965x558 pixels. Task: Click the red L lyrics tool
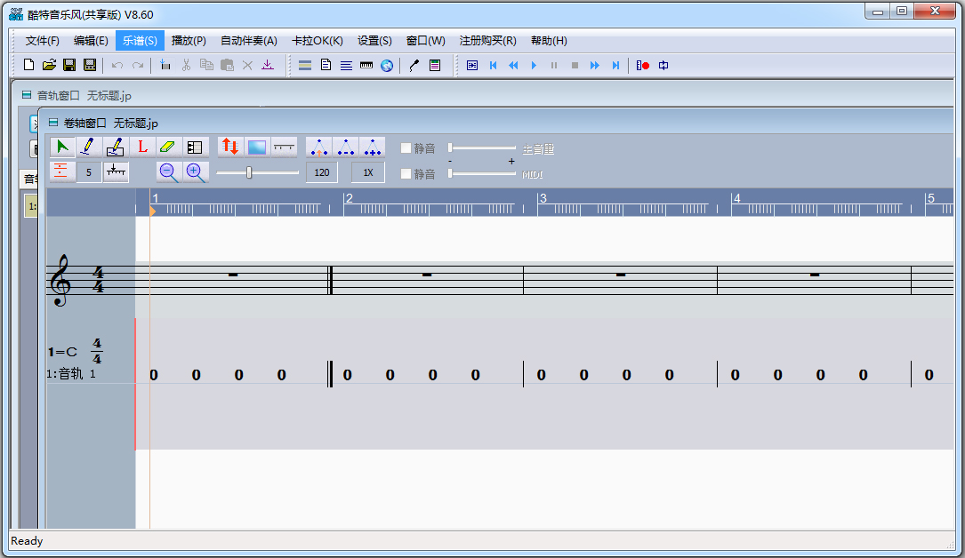[141, 147]
